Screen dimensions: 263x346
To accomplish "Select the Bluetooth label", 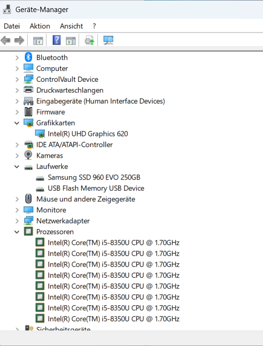I will coord(52,58).
